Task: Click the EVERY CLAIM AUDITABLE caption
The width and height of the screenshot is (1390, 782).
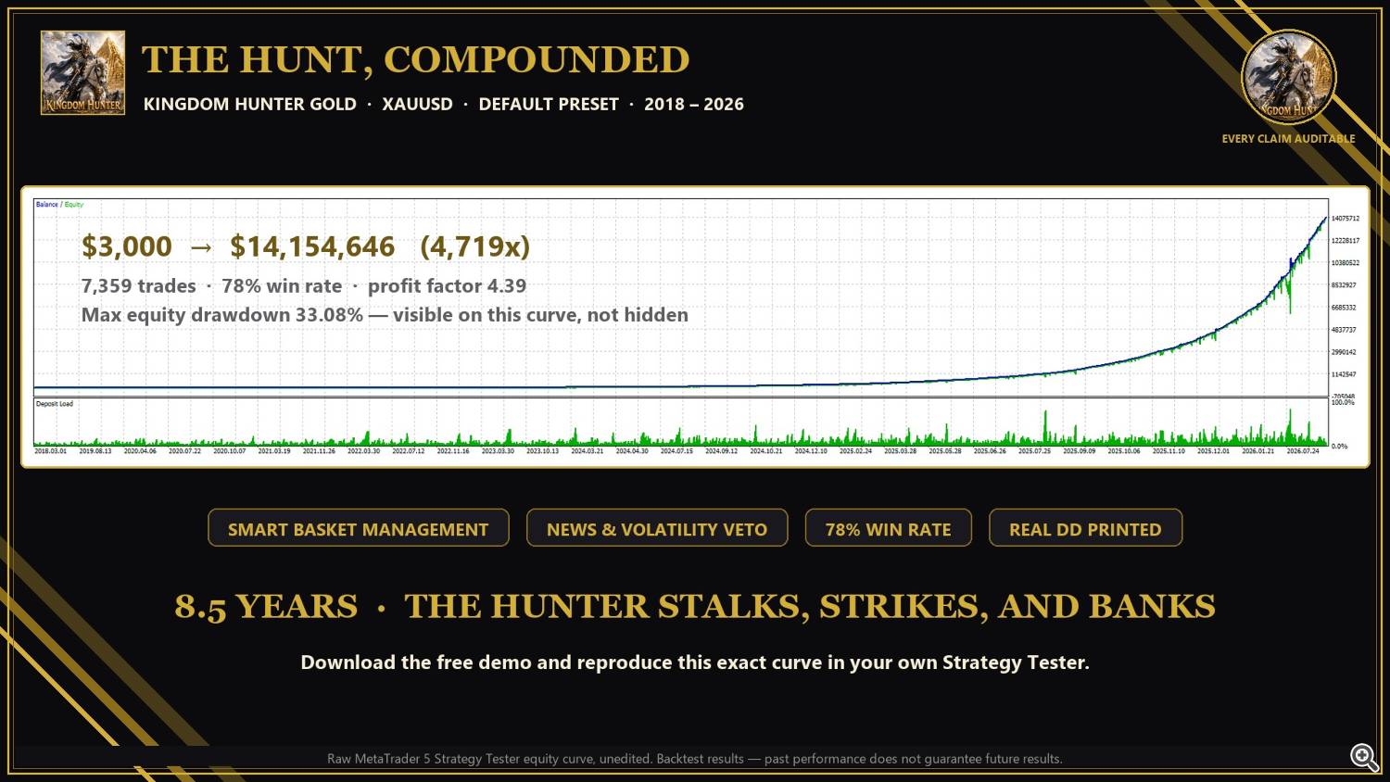Action: click(1288, 139)
